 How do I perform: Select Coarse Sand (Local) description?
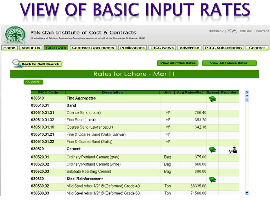click(84, 113)
